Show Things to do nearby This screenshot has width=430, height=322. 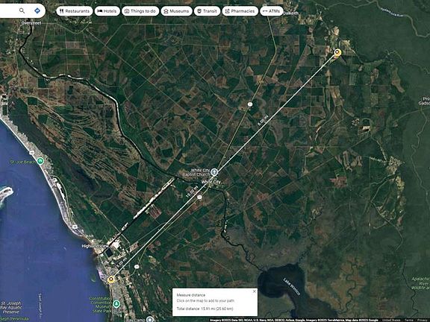point(140,11)
